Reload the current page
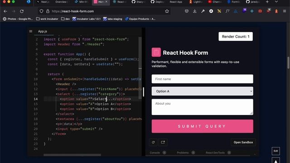 coord(22,11)
